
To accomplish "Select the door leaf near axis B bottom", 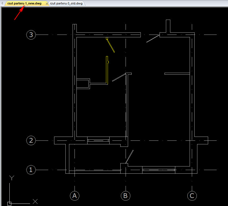I will tap(129, 157).
